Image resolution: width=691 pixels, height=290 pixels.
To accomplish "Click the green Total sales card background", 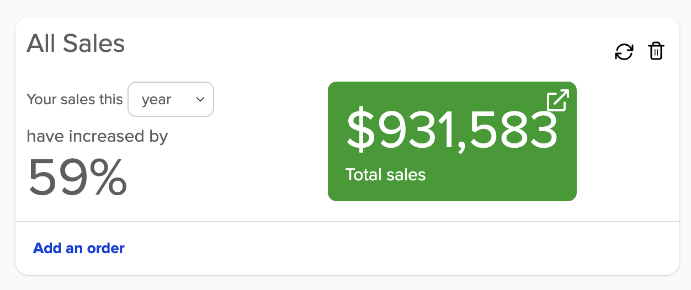I will (497, 182).
